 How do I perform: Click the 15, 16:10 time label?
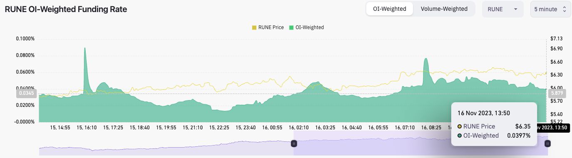click(87, 128)
